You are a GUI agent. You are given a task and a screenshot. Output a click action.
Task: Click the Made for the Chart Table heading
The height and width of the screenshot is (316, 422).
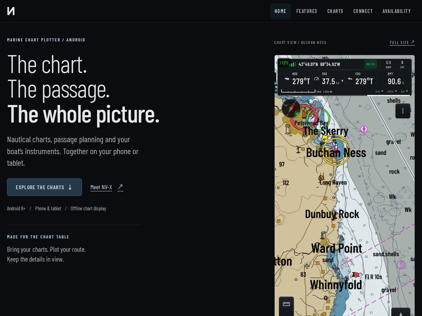pos(38,237)
